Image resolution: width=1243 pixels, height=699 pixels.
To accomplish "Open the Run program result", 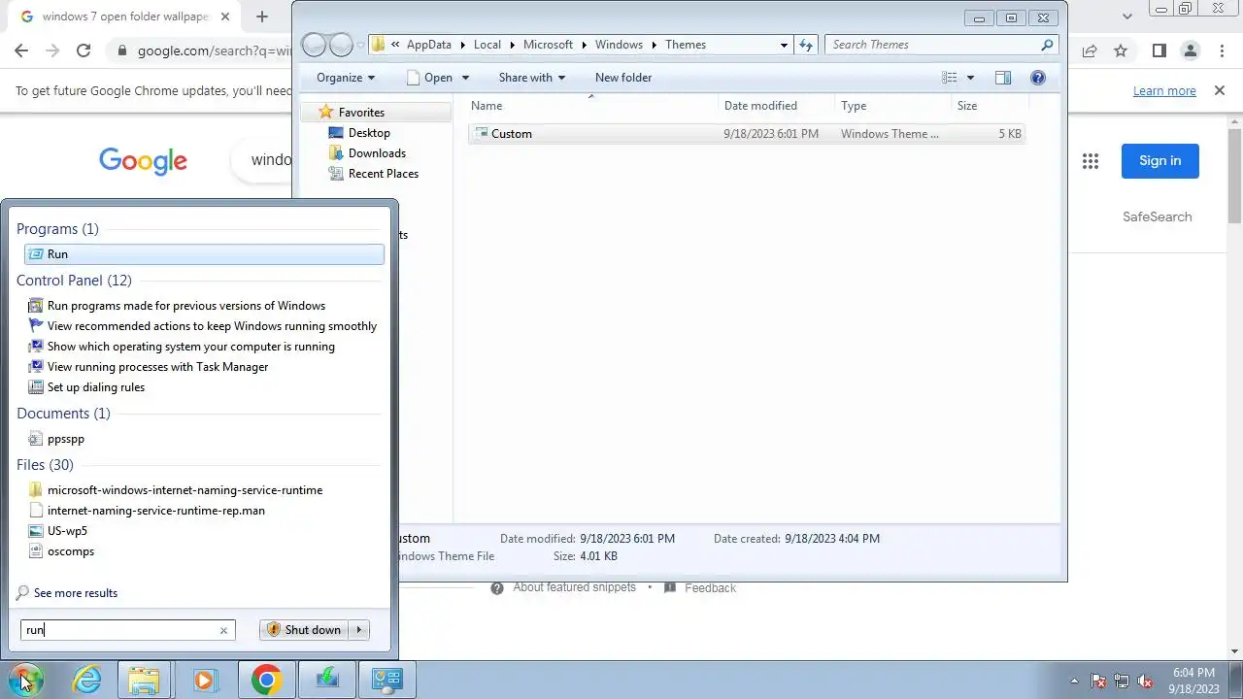I will (204, 254).
